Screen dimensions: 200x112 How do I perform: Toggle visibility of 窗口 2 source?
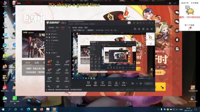tap(47, 53)
